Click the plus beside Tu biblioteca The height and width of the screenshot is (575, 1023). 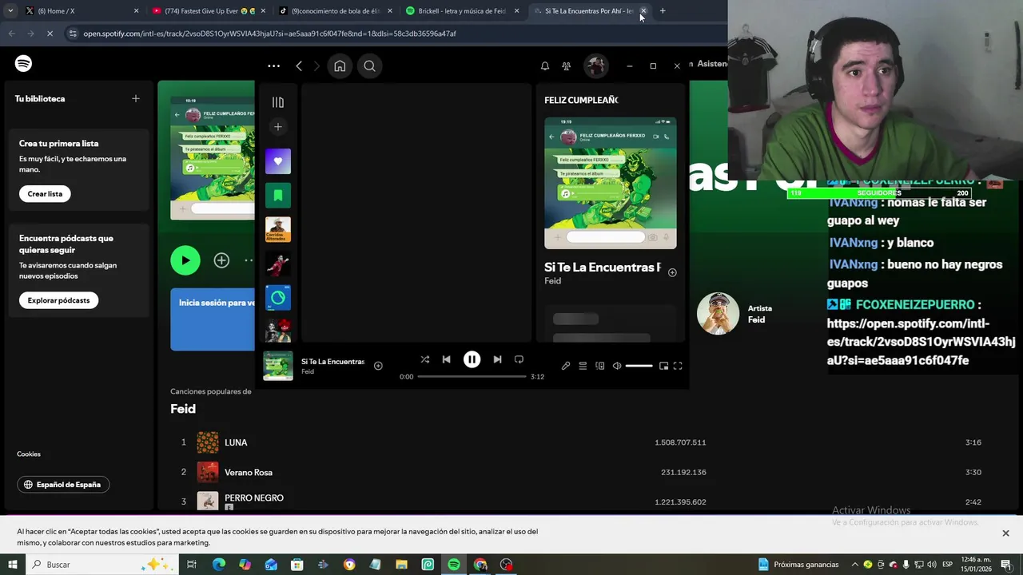click(136, 98)
